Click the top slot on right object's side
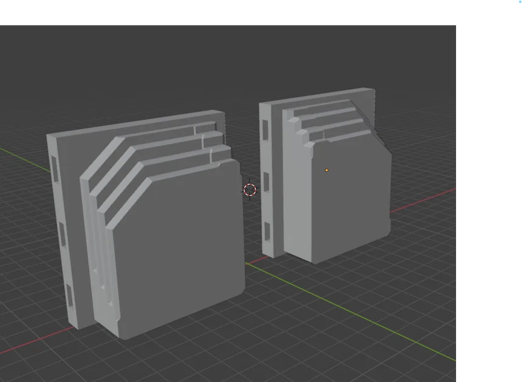This screenshot has width=522, height=382. (266, 130)
